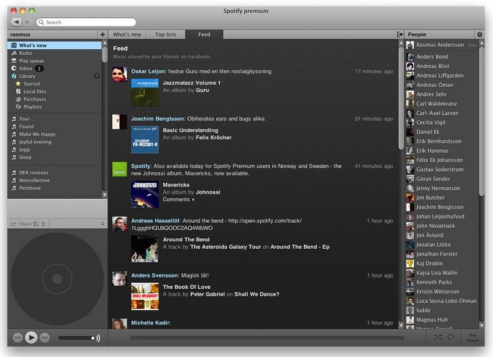
Task: Add a new playlist with plus icon
Action: point(102,34)
